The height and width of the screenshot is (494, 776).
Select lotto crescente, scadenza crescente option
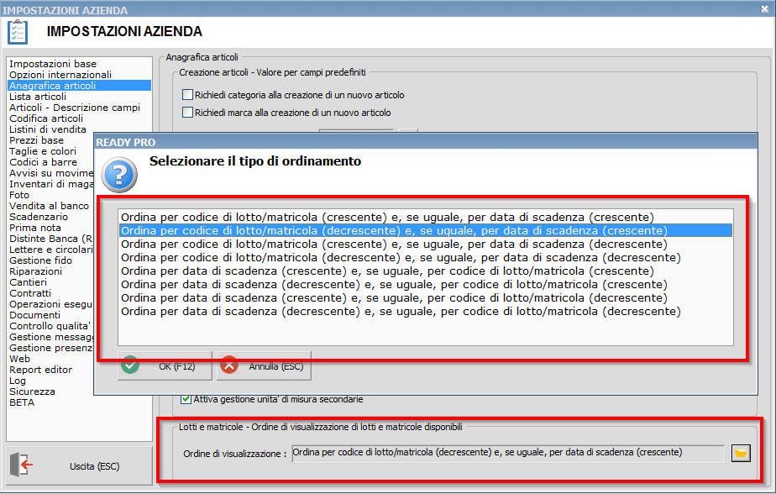[425, 218]
